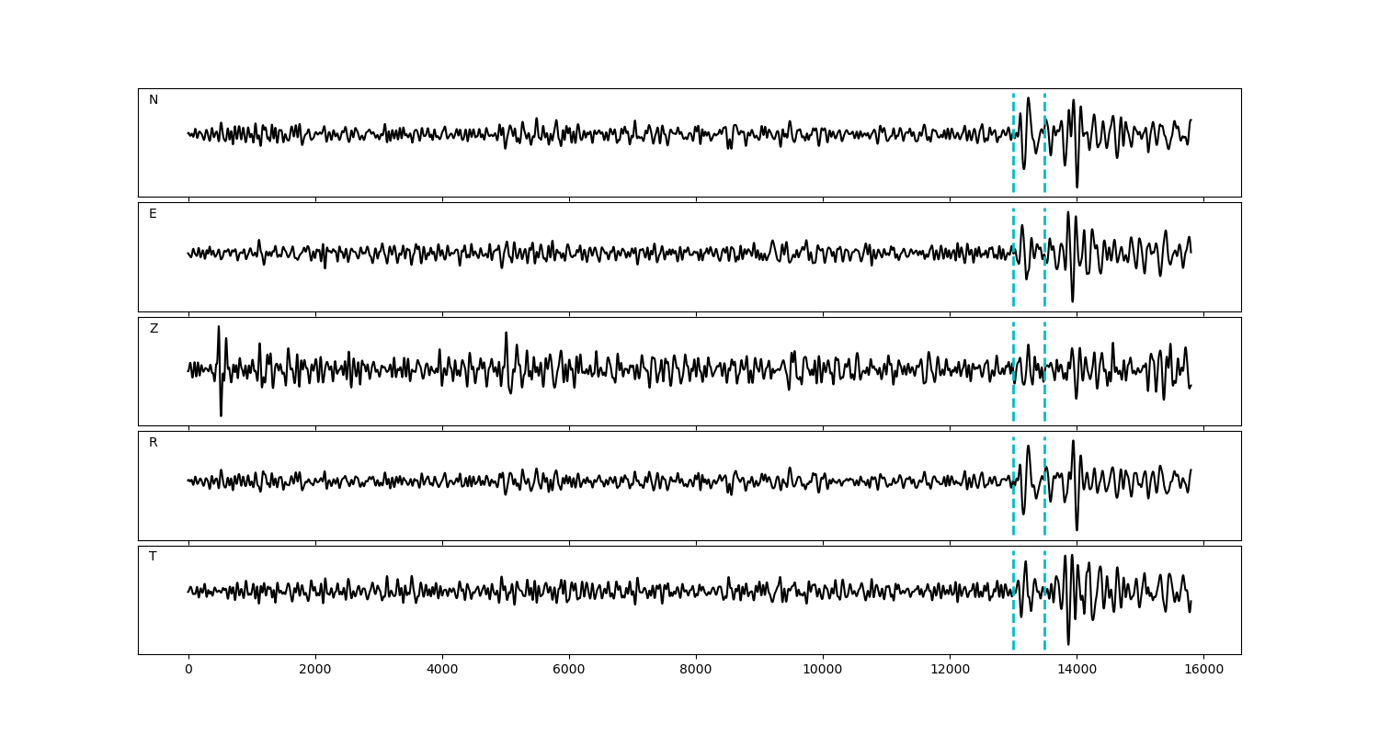
Task: Click the x-axis tick label 2000
Action: tap(315, 671)
